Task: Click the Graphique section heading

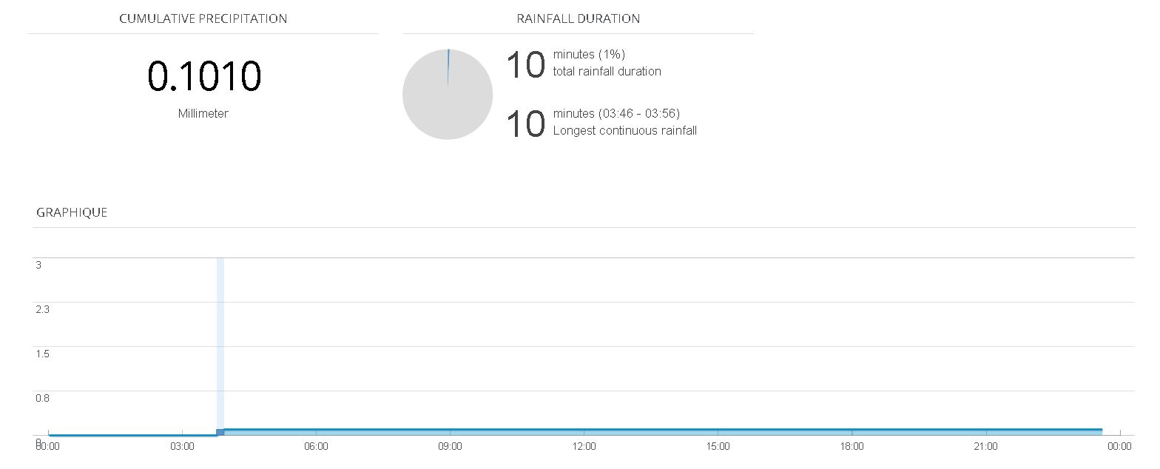Action: (x=72, y=212)
